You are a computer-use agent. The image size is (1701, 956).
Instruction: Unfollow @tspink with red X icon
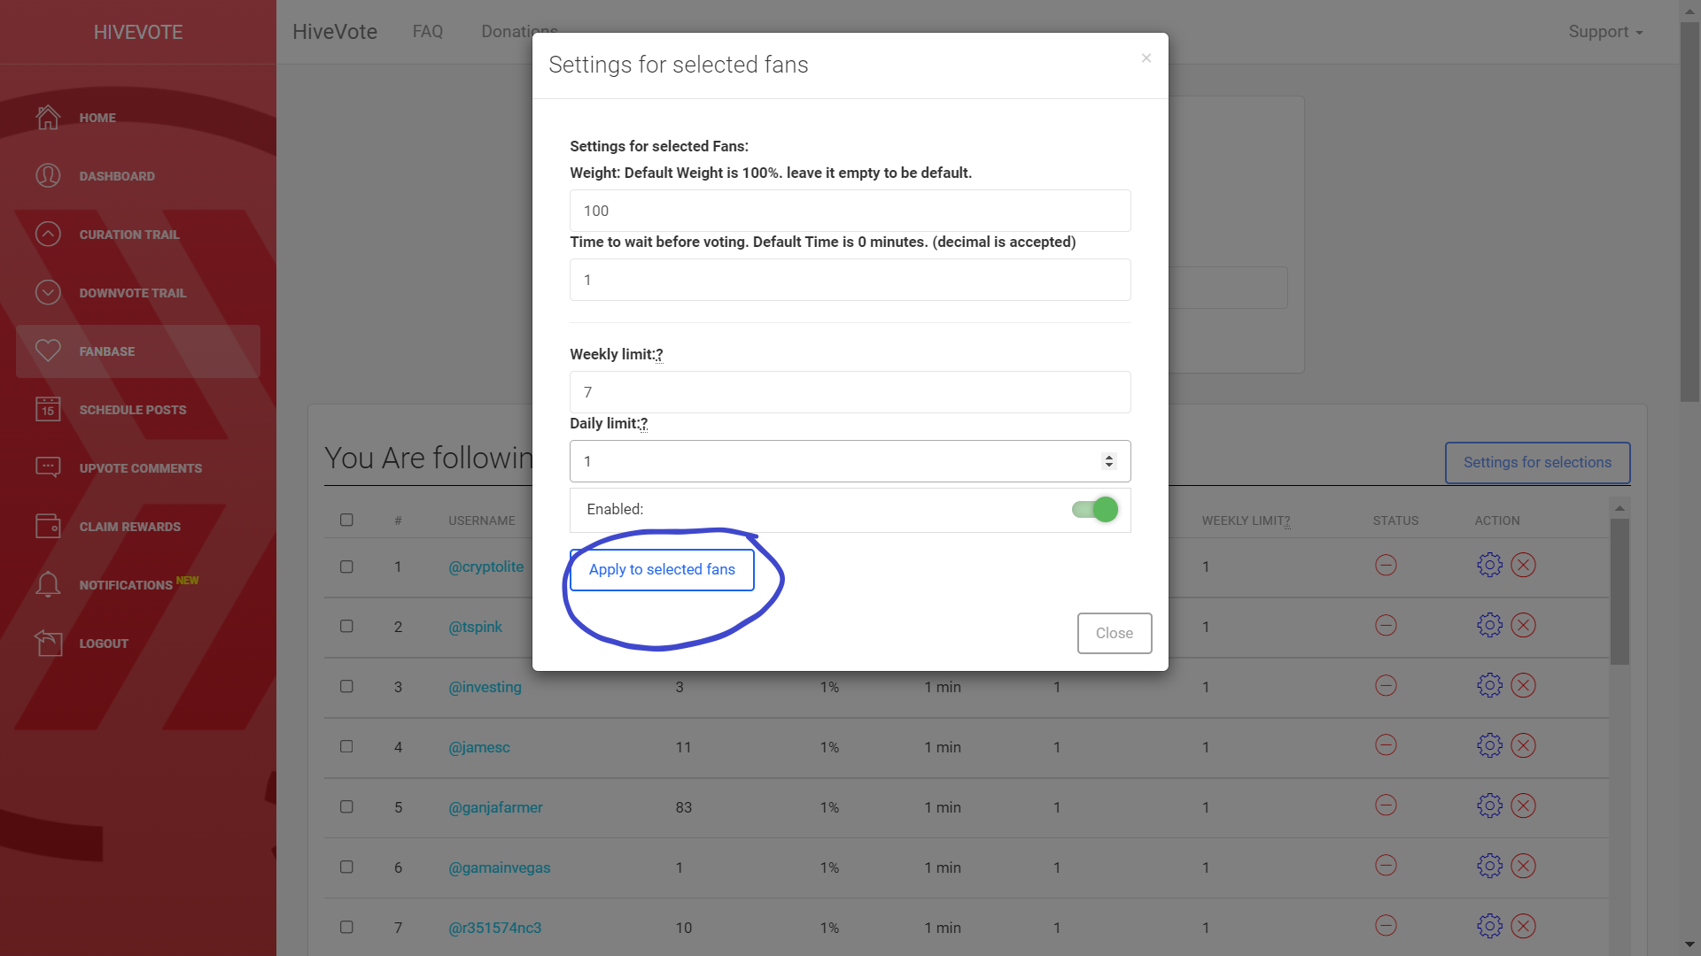click(x=1523, y=625)
